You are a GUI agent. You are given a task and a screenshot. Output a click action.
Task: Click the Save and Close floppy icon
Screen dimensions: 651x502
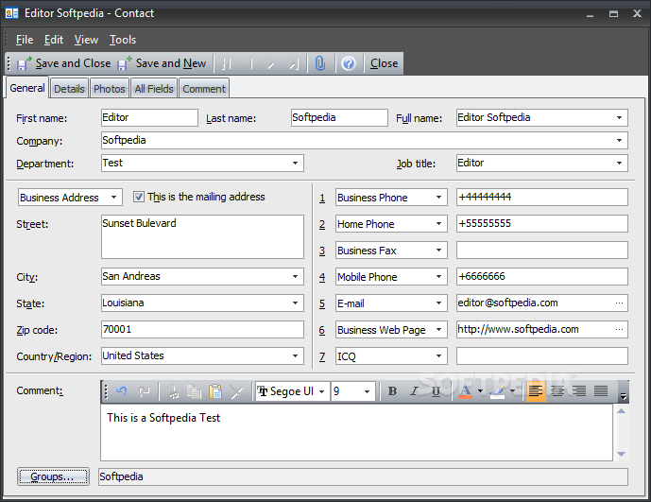click(24, 63)
